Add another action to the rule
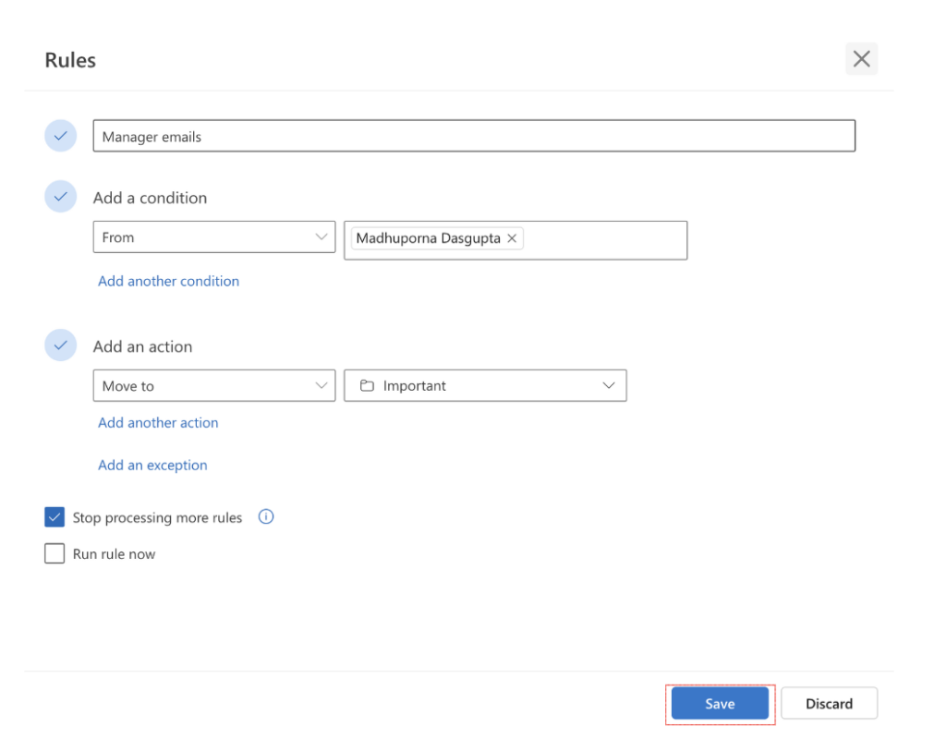Image resolution: width=946 pixels, height=751 pixels. point(158,422)
